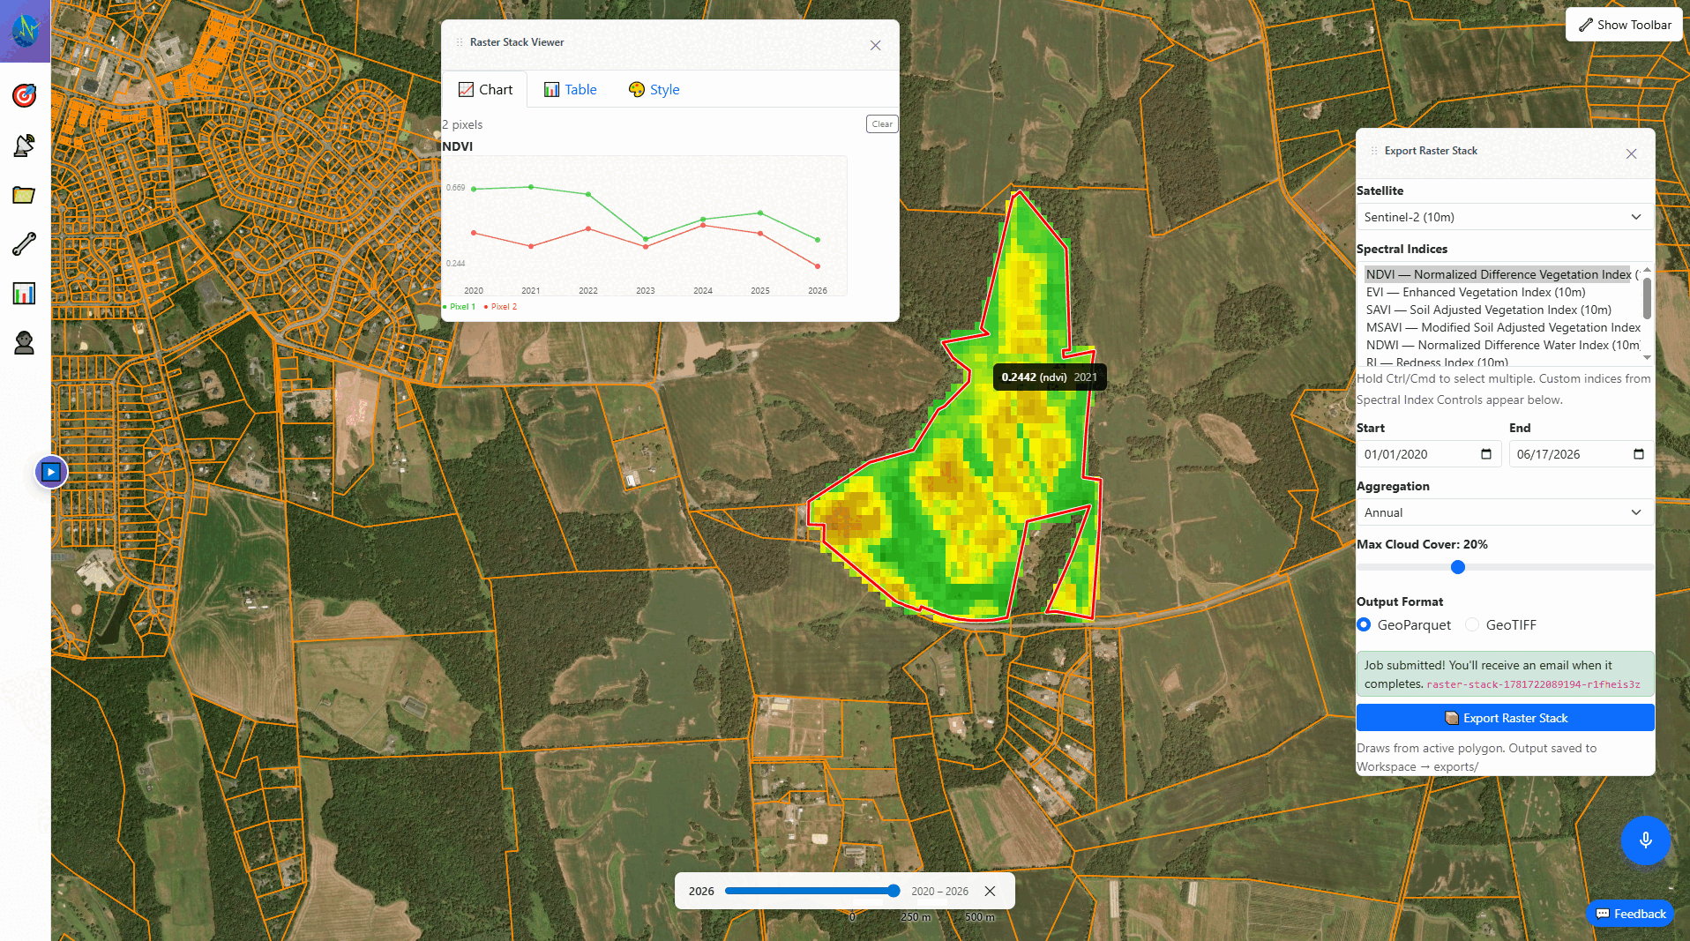This screenshot has height=941, width=1690.
Task: Click the Show Toolbar button
Action: pos(1624,25)
